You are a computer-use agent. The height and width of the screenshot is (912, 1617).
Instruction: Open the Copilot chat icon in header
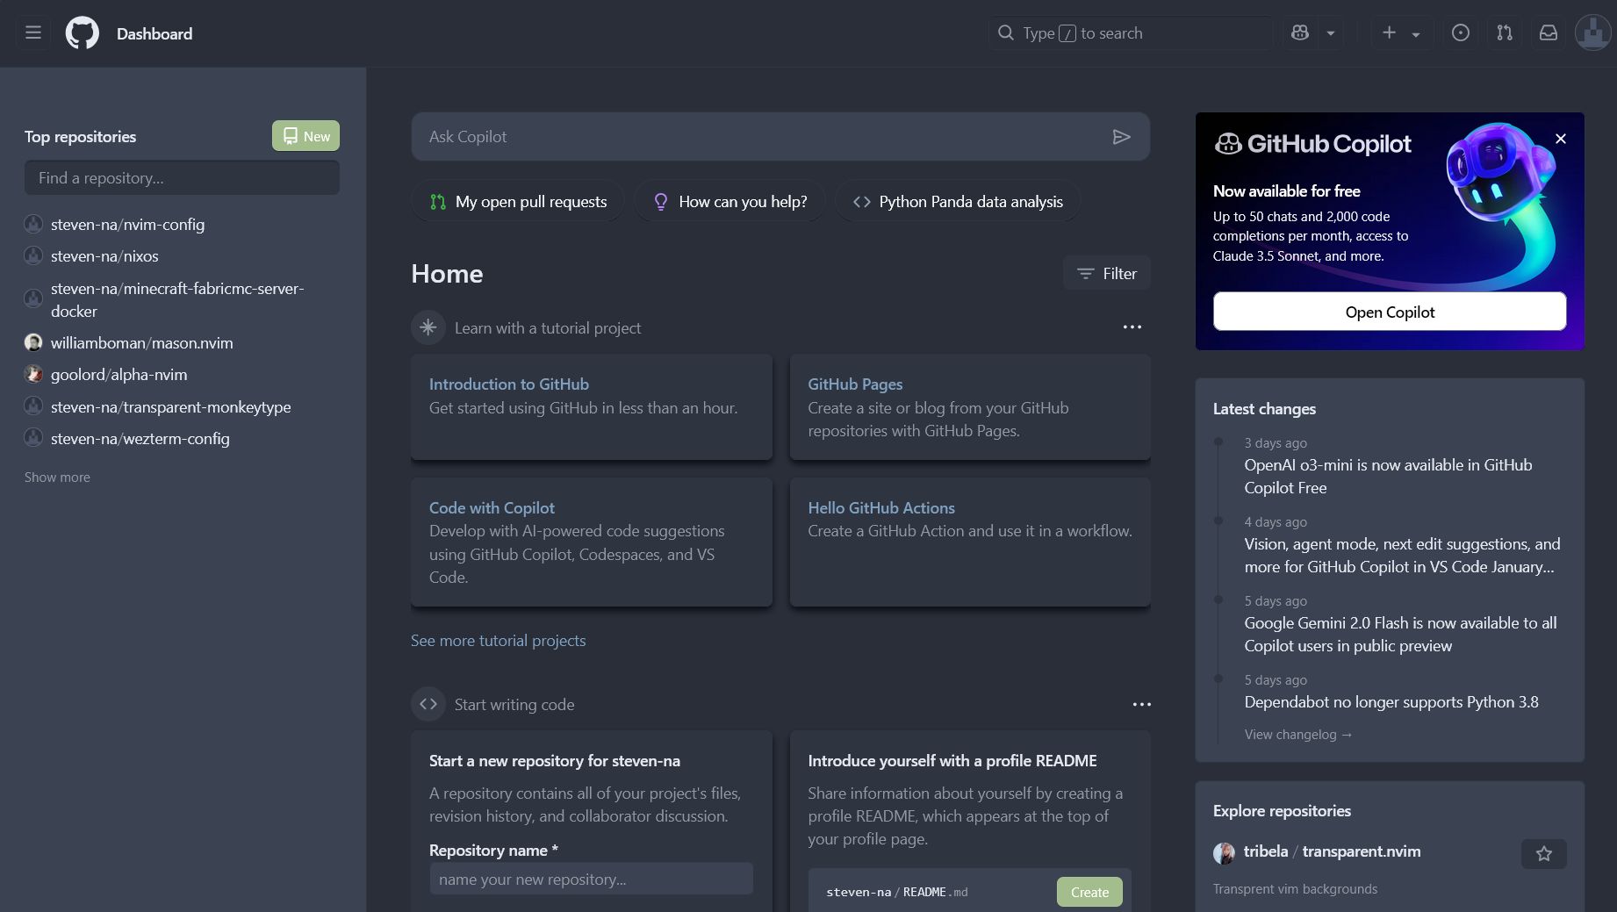pyautogui.click(x=1300, y=33)
